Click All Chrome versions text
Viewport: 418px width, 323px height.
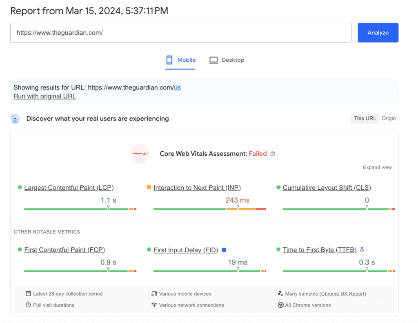308,305
